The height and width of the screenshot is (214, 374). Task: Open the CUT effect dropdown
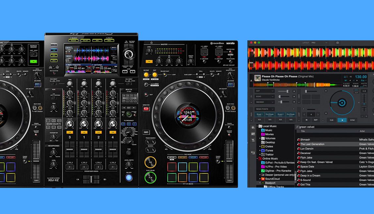[x=265, y=91]
